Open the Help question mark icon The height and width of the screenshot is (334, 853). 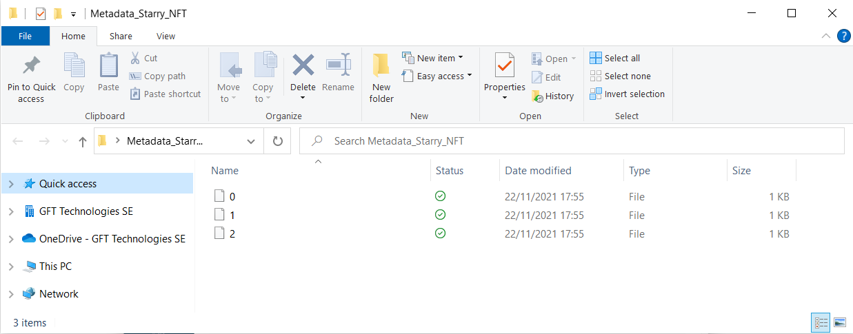pyautogui.click(x=843, y=36)
